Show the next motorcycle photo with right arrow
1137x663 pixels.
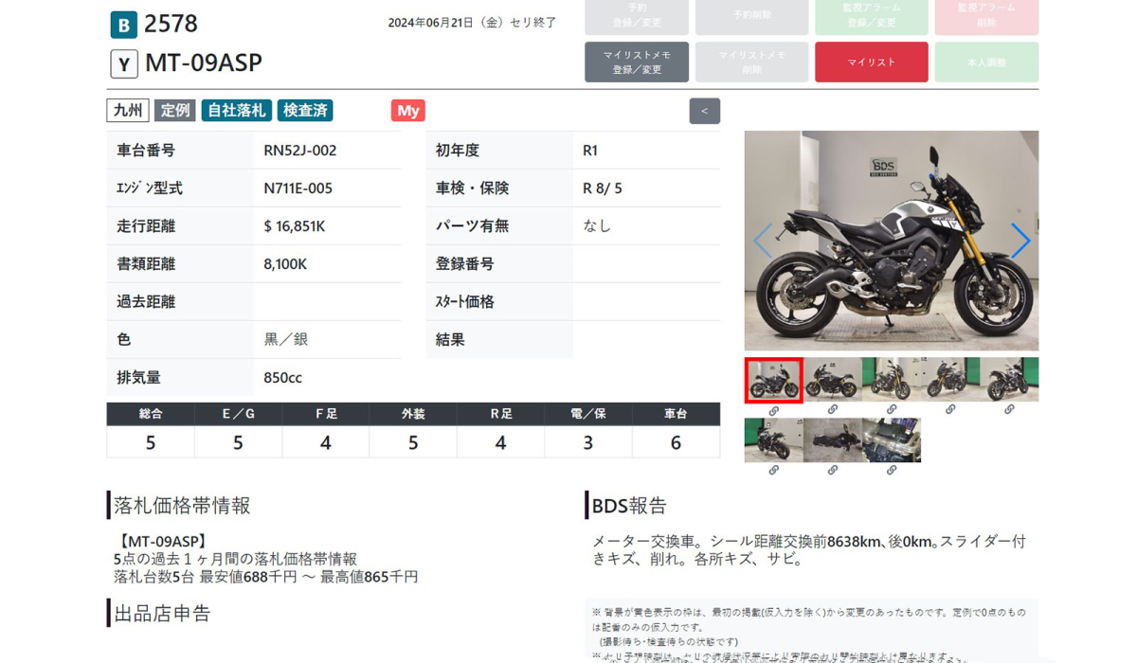coord(1020,241)
